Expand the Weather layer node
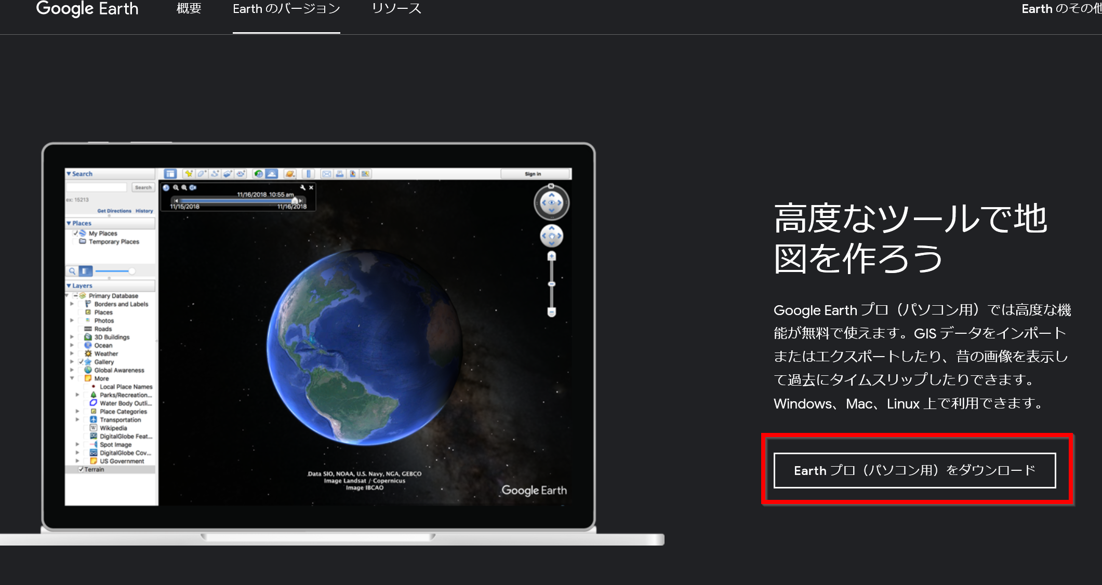 (x=72, y=353)
